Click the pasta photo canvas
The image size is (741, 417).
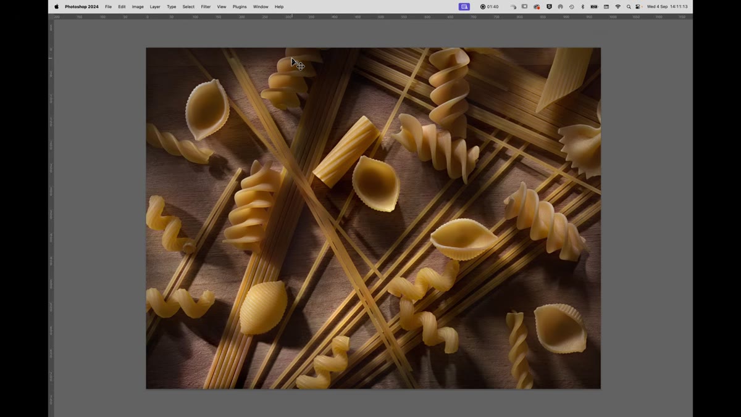click(x=373, y=218)
